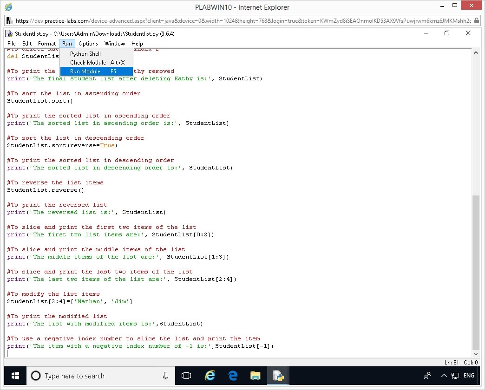Pick Python Shell from the Run menu
Viewport: 485px width, 390px height.
tap(85, 54)
